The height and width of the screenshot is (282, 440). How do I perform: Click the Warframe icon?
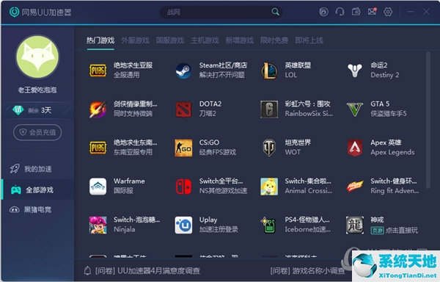(98, 187)
